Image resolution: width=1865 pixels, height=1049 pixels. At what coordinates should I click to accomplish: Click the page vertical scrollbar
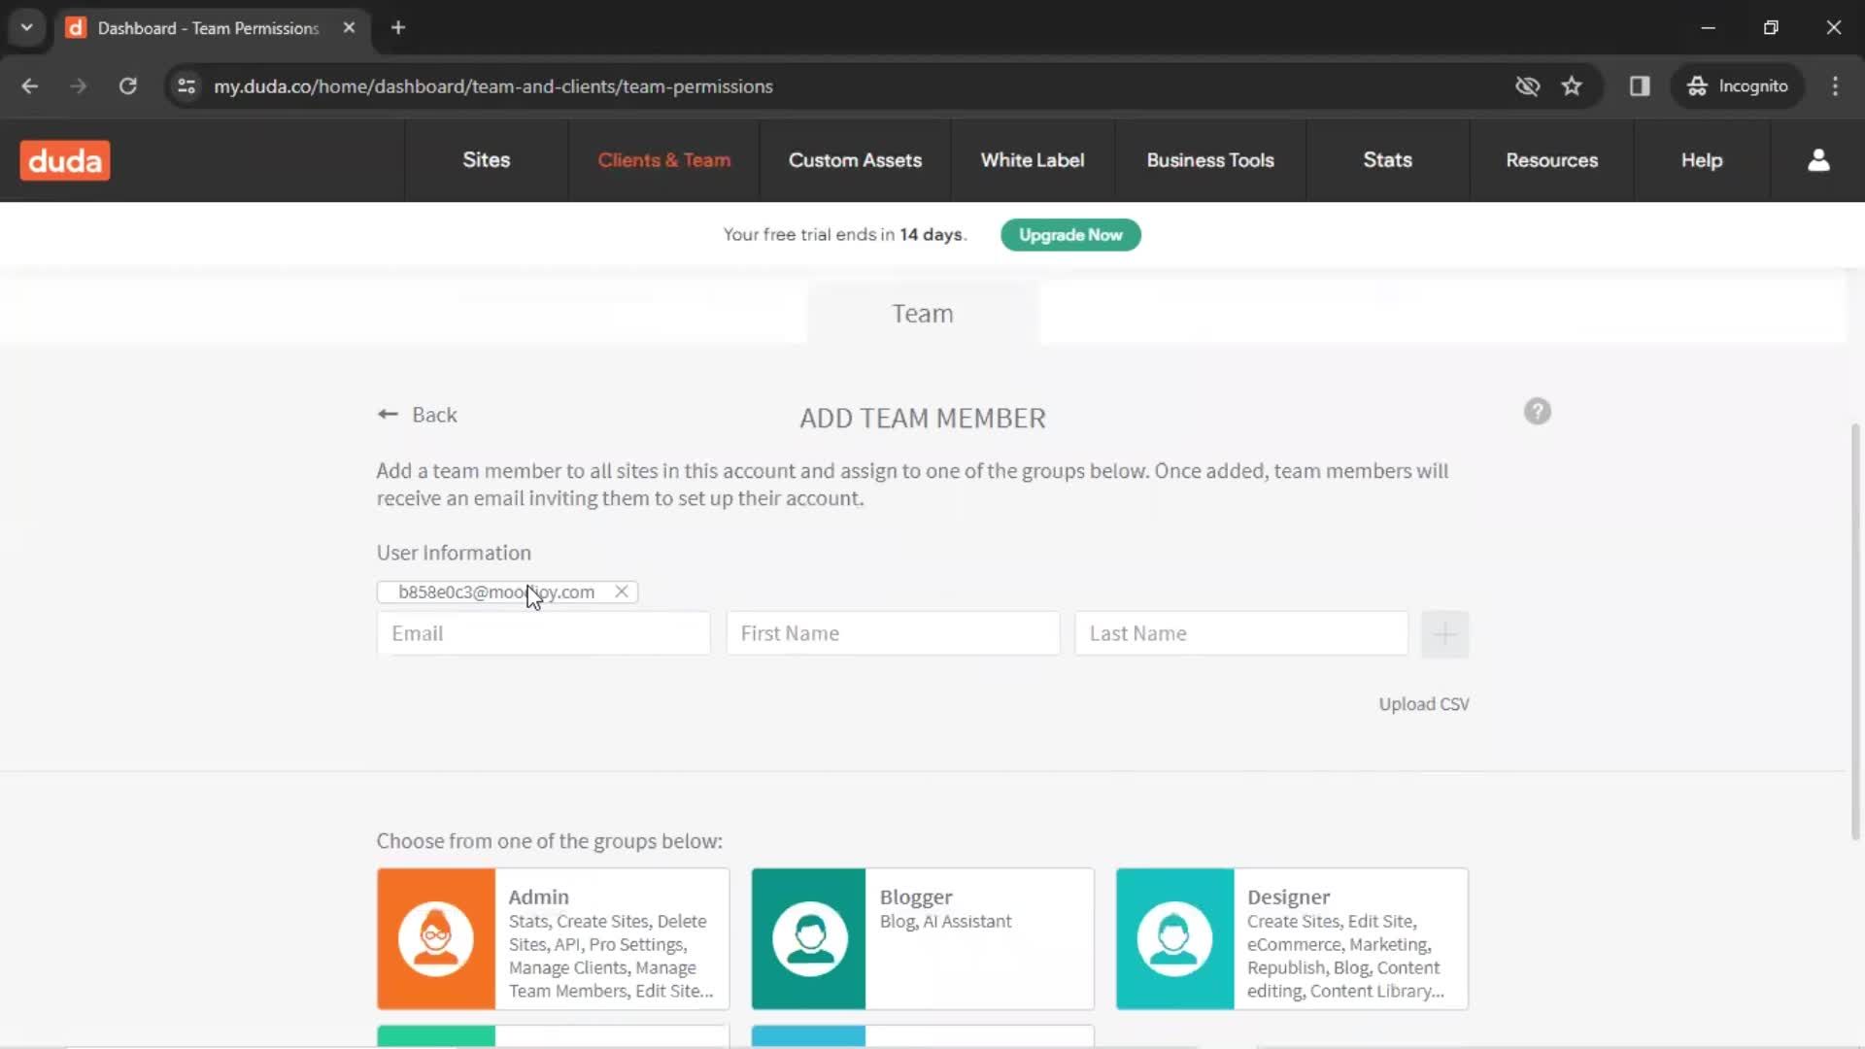click(x=1855, y=631)
